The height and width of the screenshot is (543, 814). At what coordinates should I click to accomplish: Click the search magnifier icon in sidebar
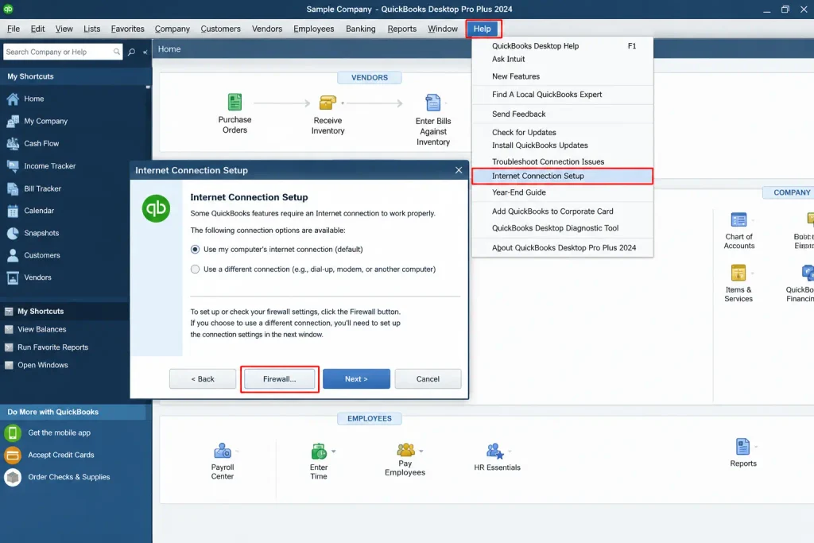point(132,52)
